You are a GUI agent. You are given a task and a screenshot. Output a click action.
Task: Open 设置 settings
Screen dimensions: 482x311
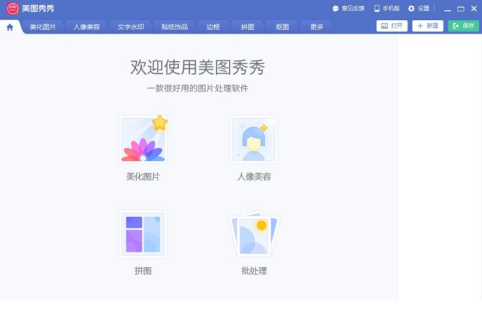pos(419,8)
